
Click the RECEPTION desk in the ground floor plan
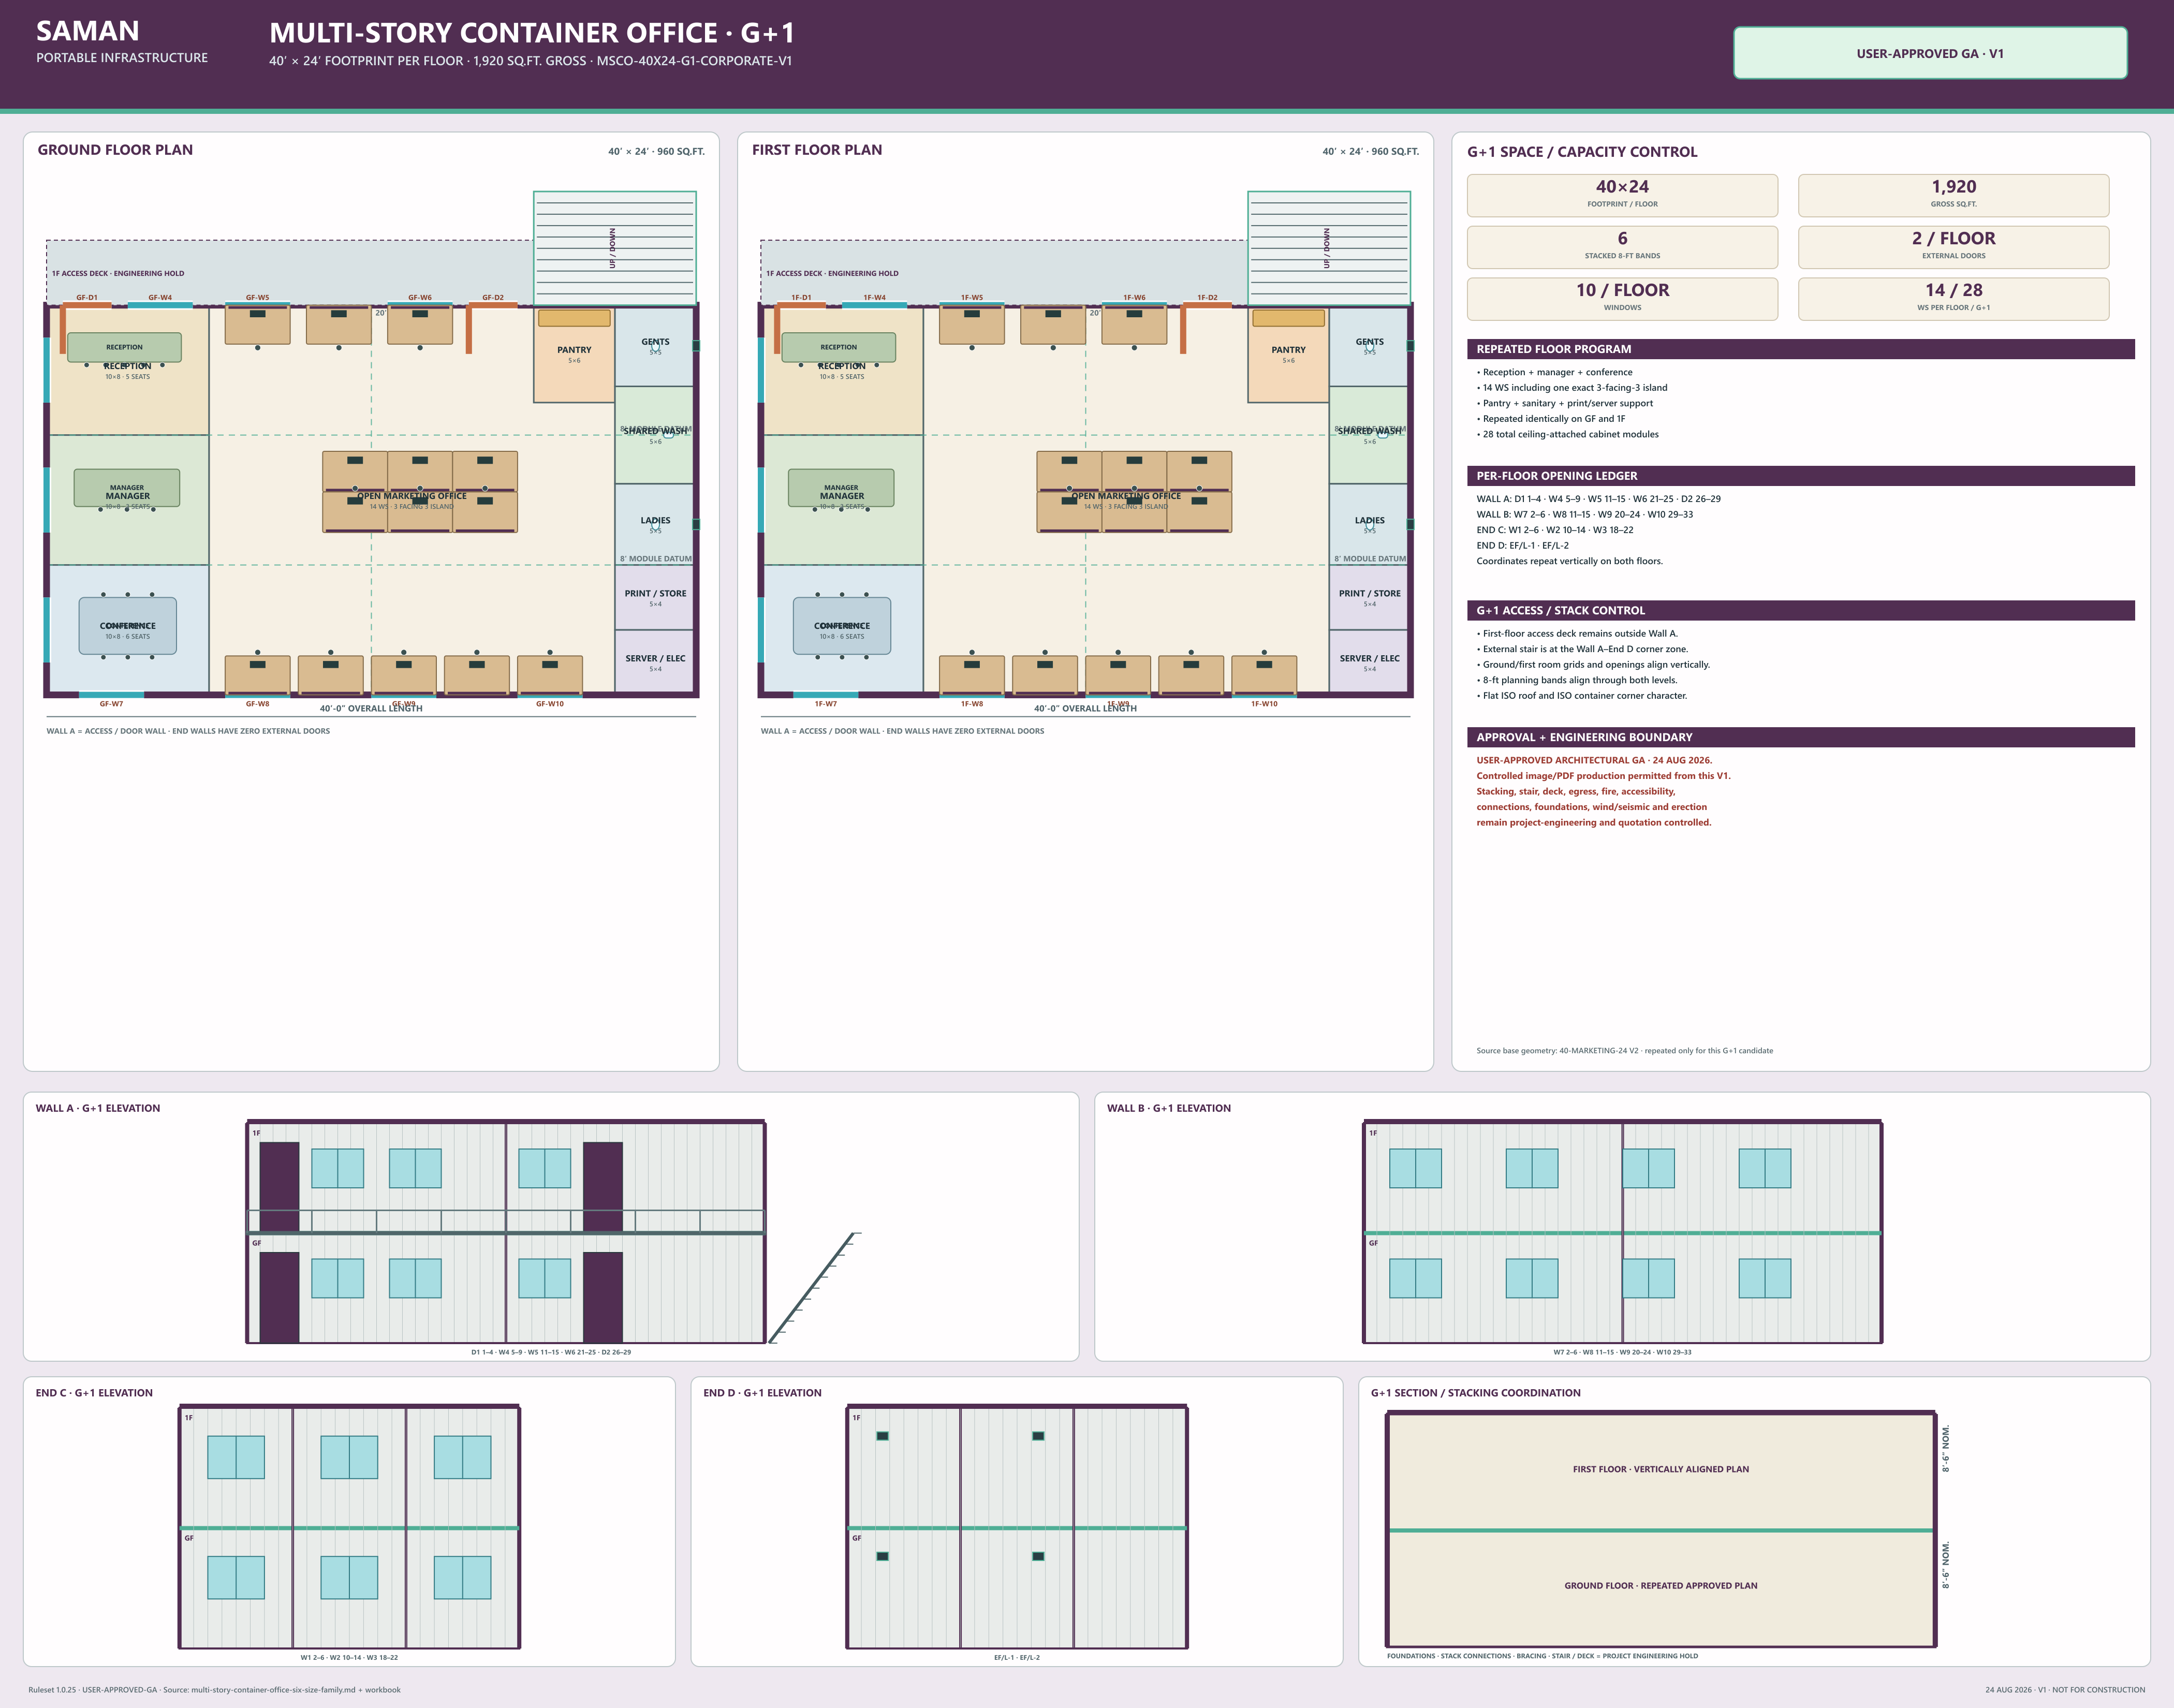point(124,347)
